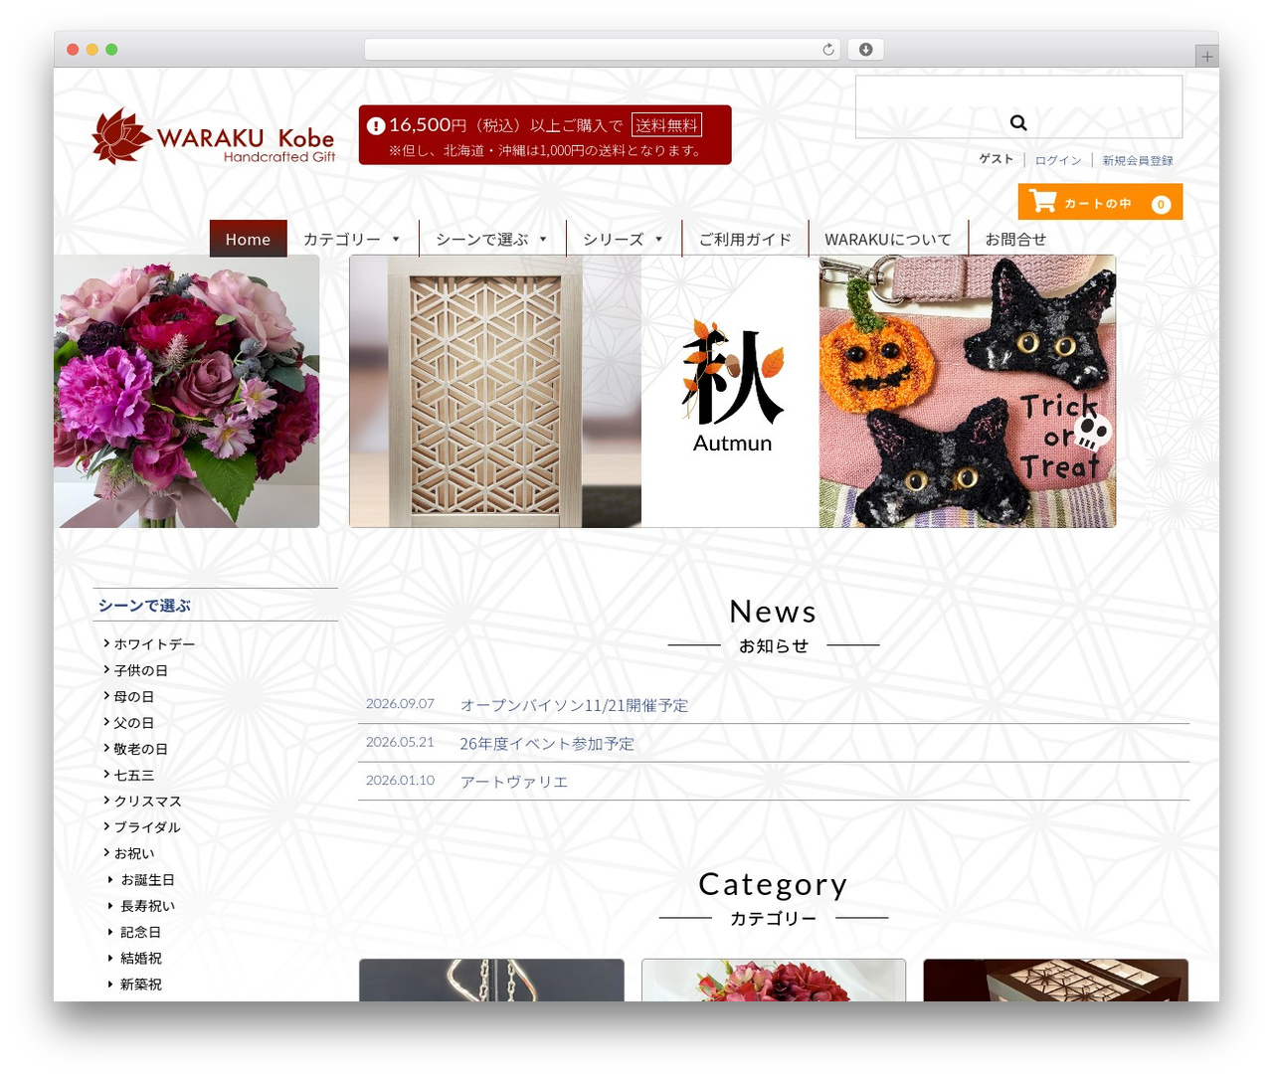Expand the シーンで選ぶ dropdown menu

coord(492,240)
